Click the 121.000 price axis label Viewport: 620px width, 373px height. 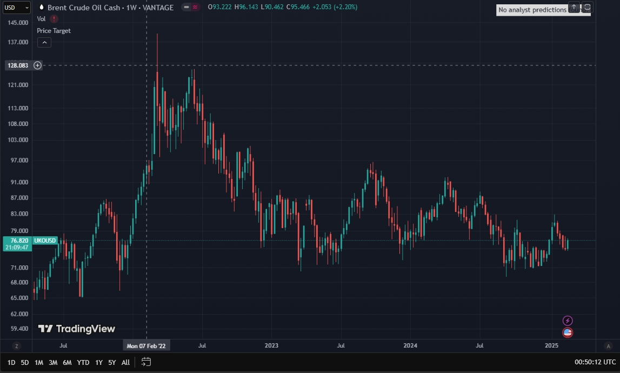tap(18, 85)
